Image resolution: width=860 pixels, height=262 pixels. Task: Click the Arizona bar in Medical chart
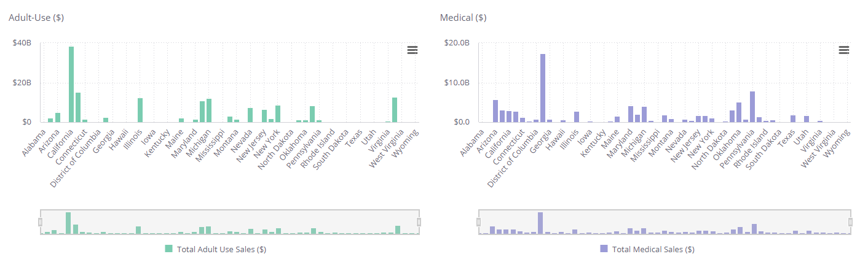click(495, 111)
